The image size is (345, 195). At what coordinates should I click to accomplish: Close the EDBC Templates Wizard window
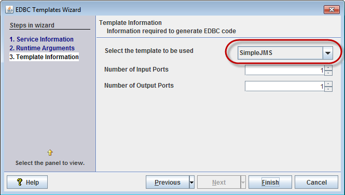[332, 9]
